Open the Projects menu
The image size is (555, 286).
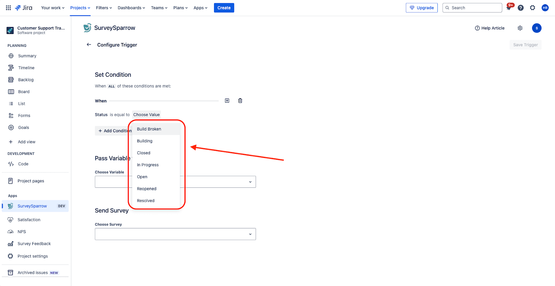pyautogui.click(x=80, y=8)
